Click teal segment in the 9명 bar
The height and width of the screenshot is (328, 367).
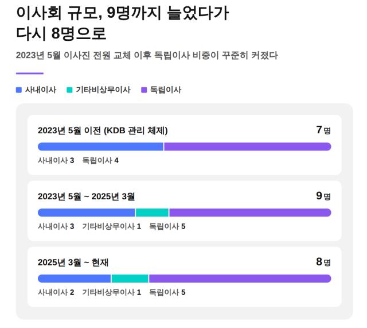pyautogui.click(x=152, y=213)
